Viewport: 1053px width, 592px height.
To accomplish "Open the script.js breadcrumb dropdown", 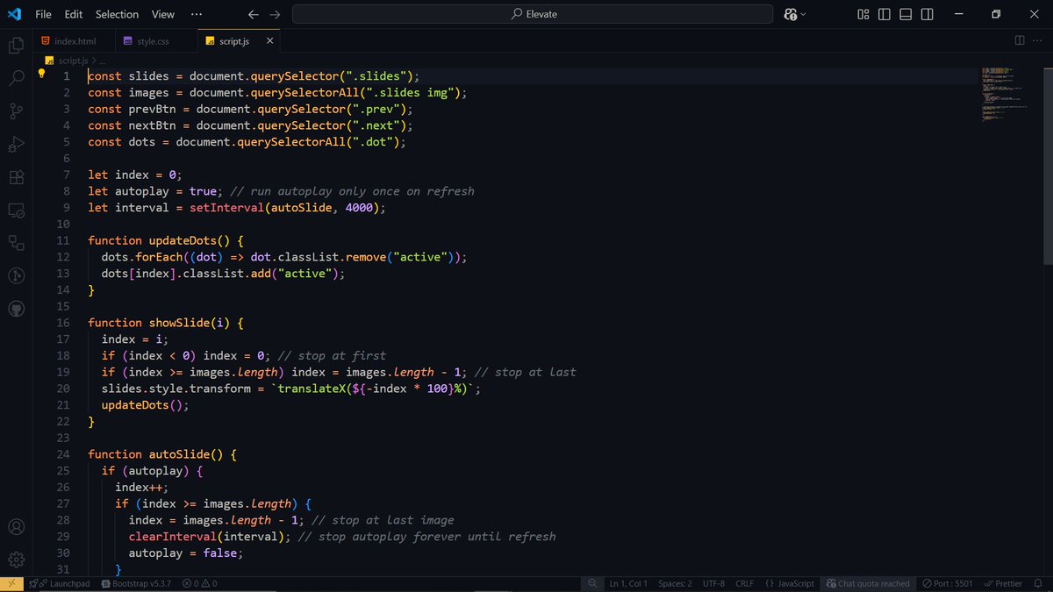I will click(72, 61).
